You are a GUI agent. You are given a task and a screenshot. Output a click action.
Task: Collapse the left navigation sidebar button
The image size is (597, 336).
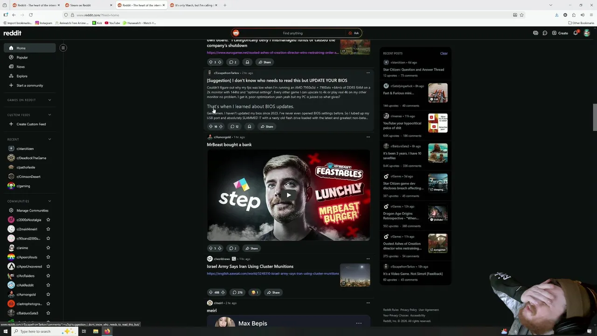(x=63, y=48)
